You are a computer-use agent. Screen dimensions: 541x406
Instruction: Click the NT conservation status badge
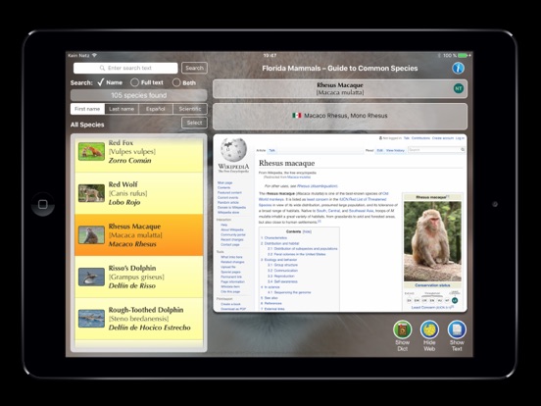click(x=459, y=88)
